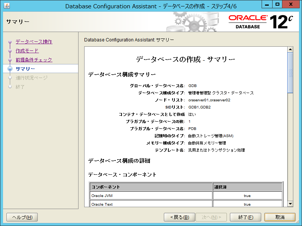Viewport: 302px width, 226px height.
Task: Finish with the 終了(F) button
Action: [246, 217]
